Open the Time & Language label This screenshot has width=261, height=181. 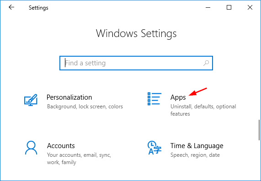[x=197, y=146]
